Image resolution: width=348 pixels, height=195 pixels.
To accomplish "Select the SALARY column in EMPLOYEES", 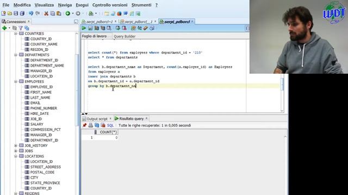I will point(36,124).
